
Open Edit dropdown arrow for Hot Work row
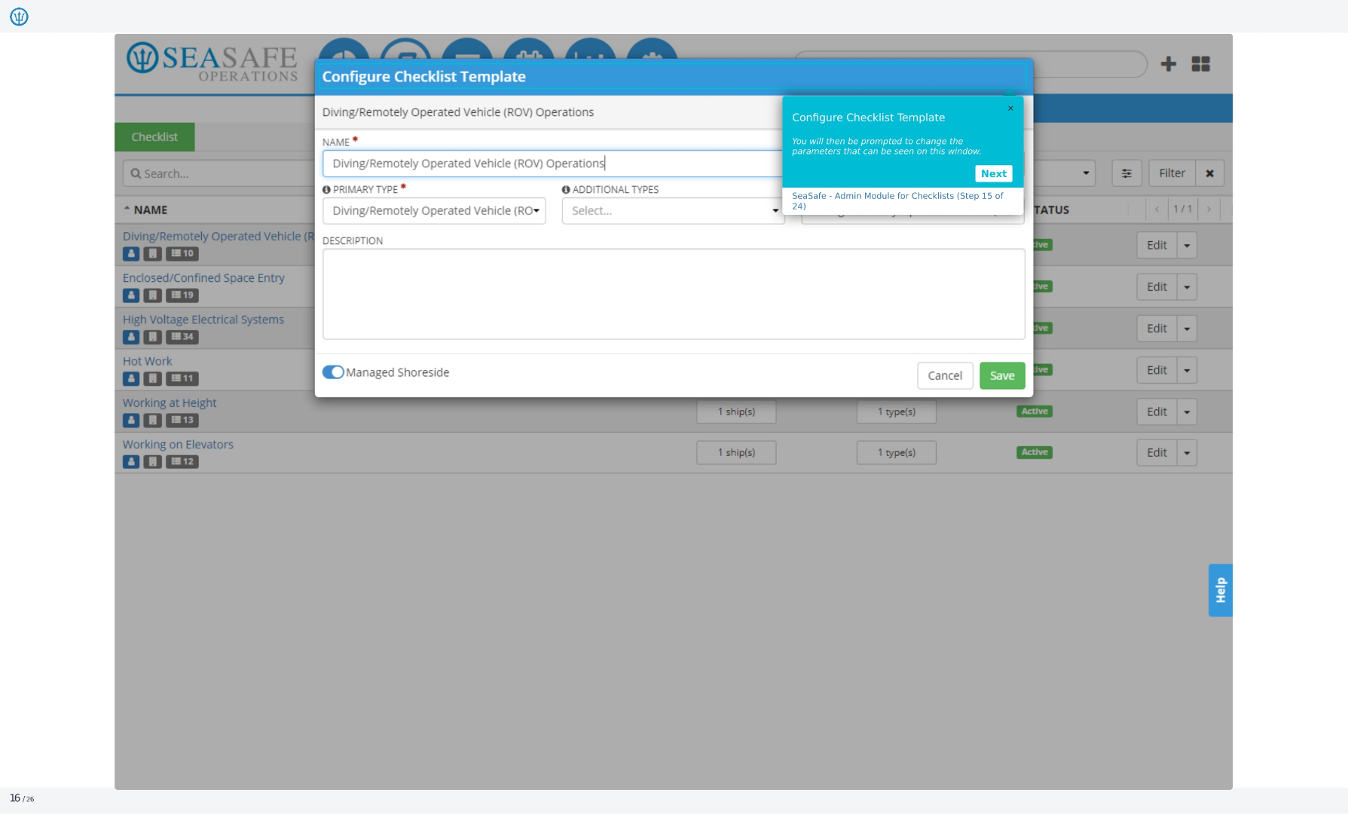coord(1187,370)
